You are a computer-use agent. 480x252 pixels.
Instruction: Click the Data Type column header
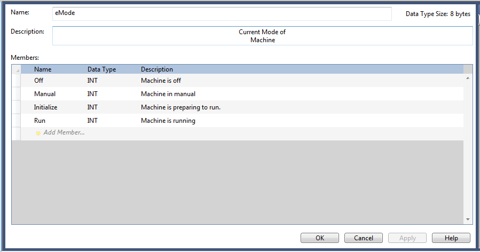pyautogui.click(x=101, y=69)
